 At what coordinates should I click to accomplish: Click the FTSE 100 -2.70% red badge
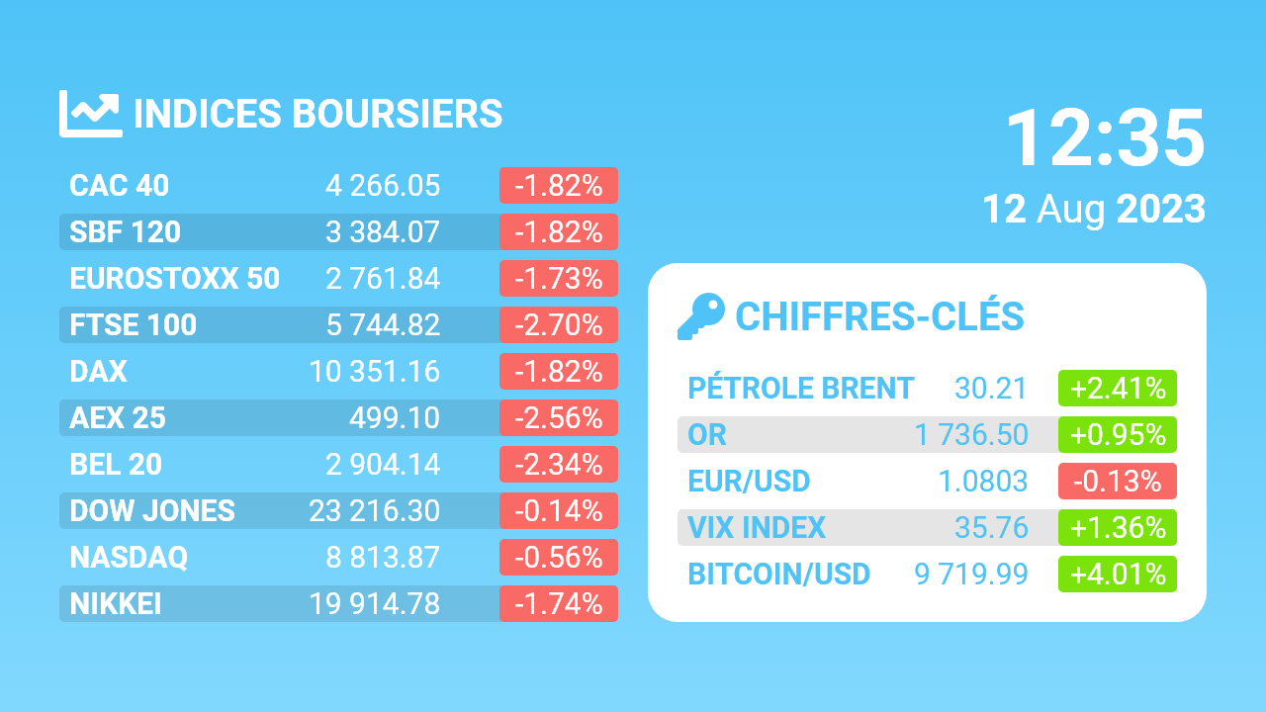click(x=559, y=325)
